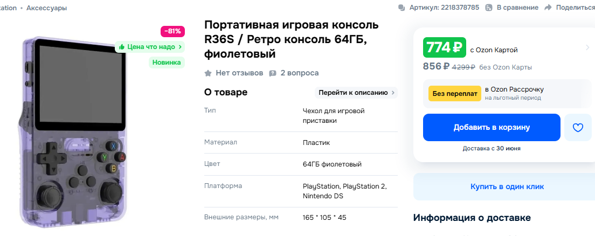Click the questions speech bubble icon

(x=273, y=73)
